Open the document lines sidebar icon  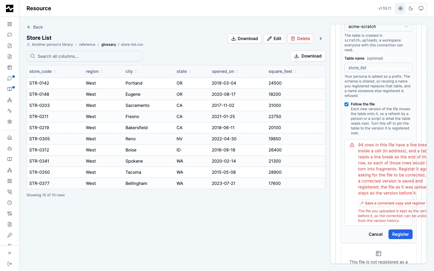click(10, 224)
